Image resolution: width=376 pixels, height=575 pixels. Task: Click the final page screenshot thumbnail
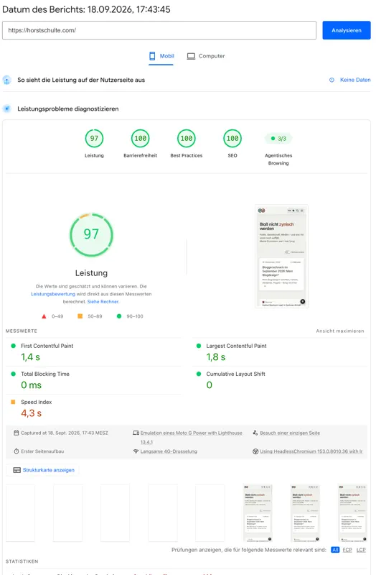[x=352, y=513]
